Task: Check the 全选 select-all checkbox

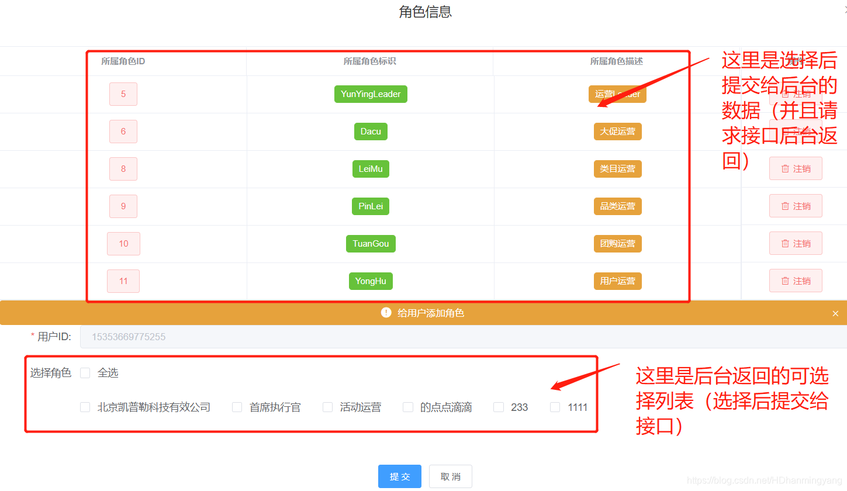Action: tap(85, 373)
